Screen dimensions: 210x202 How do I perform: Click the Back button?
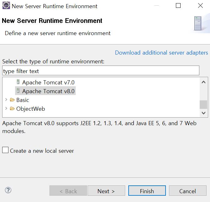pos(68,191)
